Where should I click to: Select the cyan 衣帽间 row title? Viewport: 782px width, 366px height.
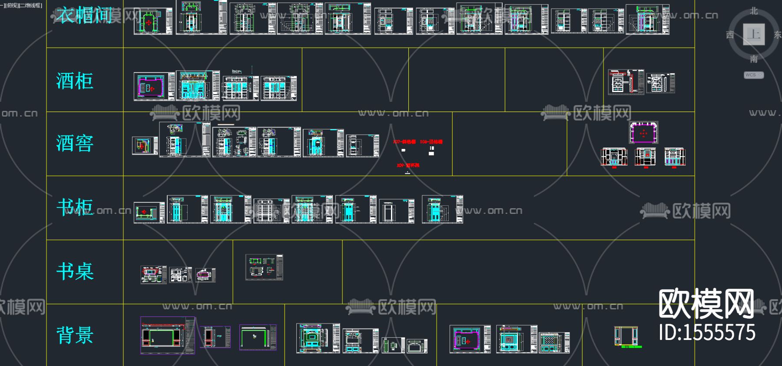pos(84,15)
